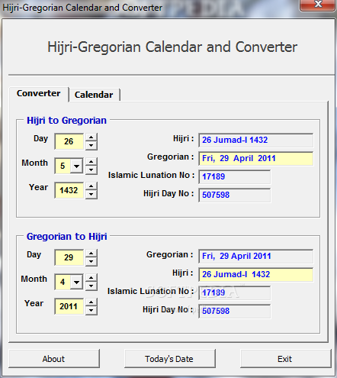Decrease Gregorian Year 2011 with down arrow

click(x=91, y=311)
